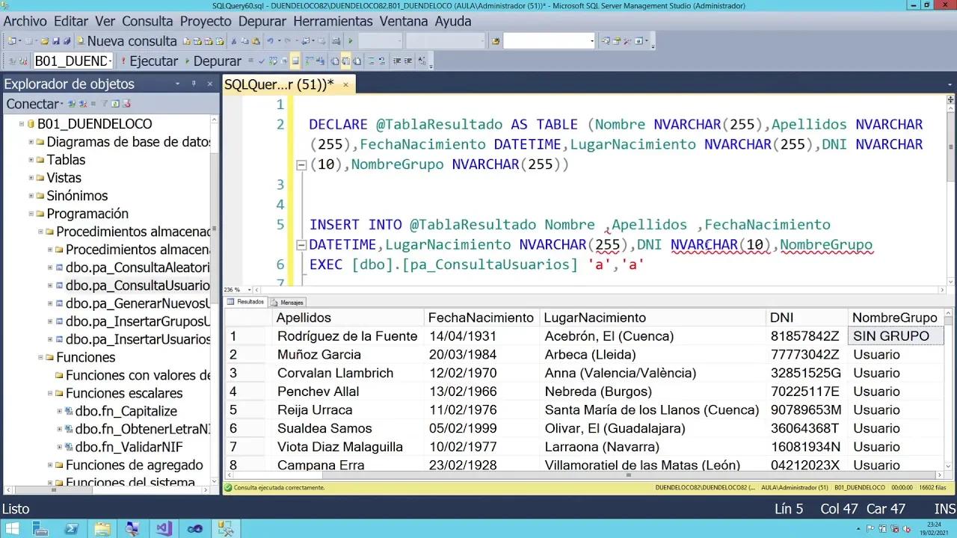This screenshot has width=957, height=538.
Task: Click the Nueva consulta toolbar button
Action: point(128,41)
